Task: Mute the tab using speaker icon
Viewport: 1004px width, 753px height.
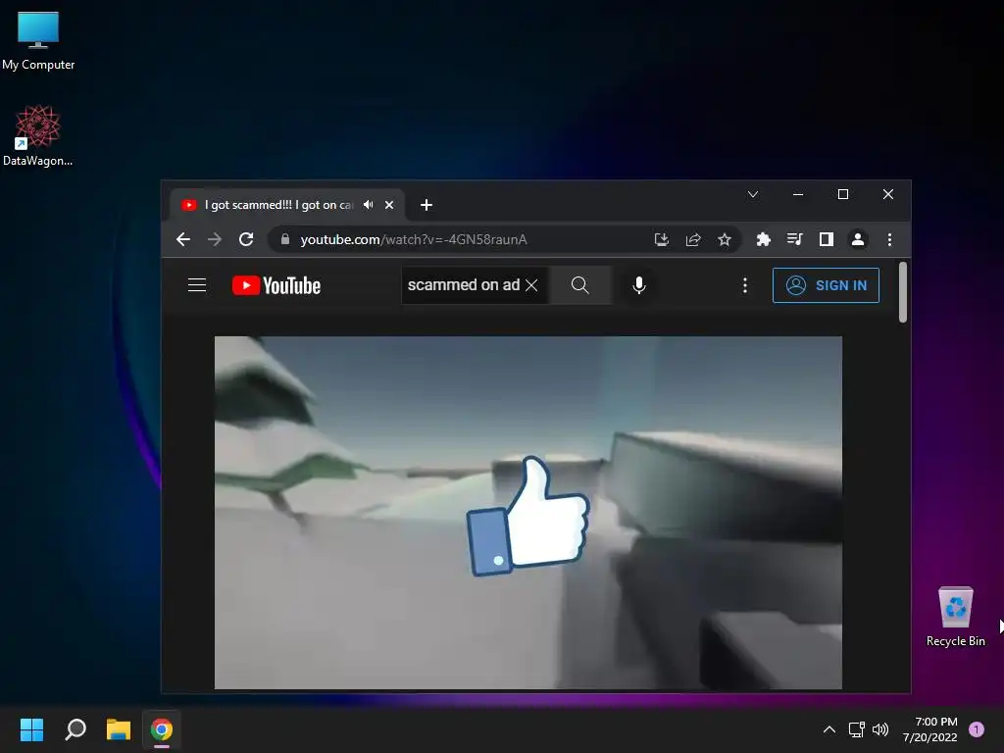Action: 369,205
